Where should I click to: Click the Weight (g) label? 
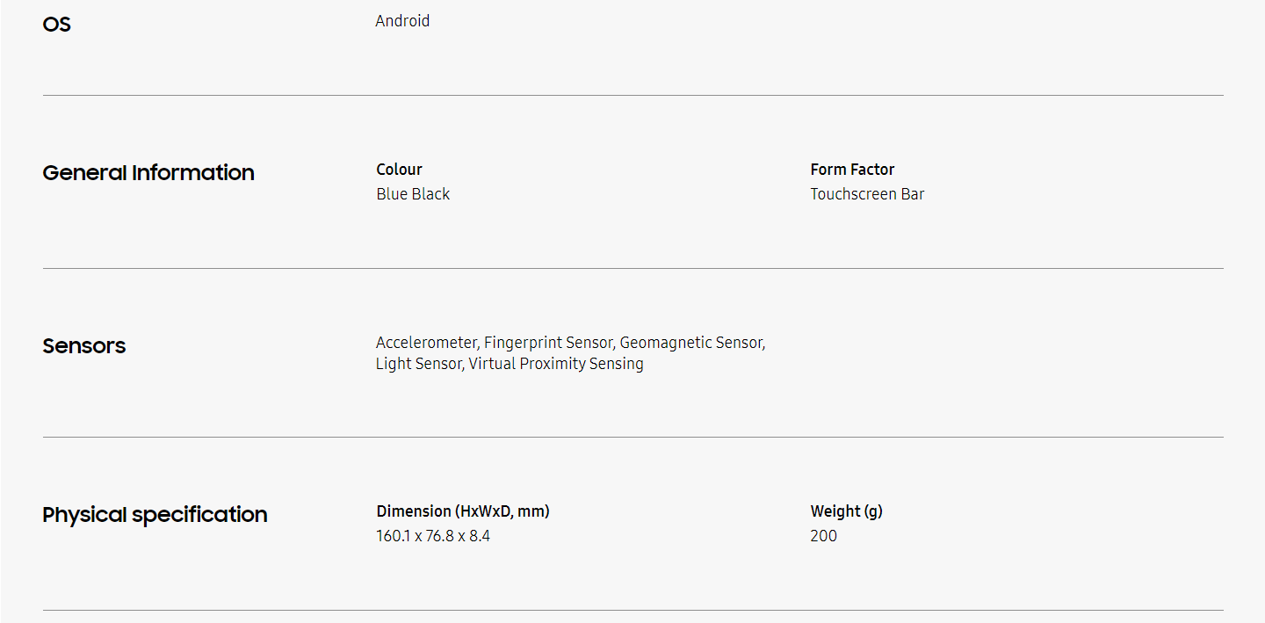[x=846, y=511]
